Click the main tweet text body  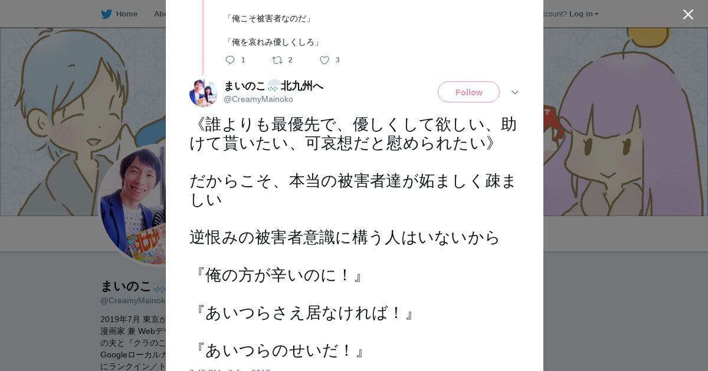(x=353, y=237)
